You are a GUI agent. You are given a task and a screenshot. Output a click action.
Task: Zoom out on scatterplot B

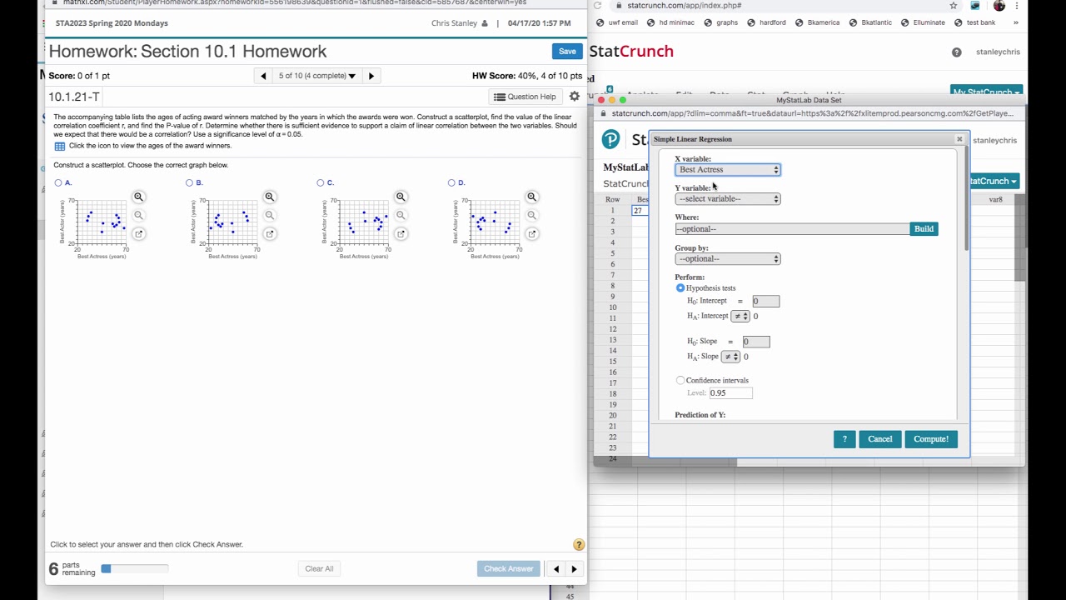coord(270,216)
